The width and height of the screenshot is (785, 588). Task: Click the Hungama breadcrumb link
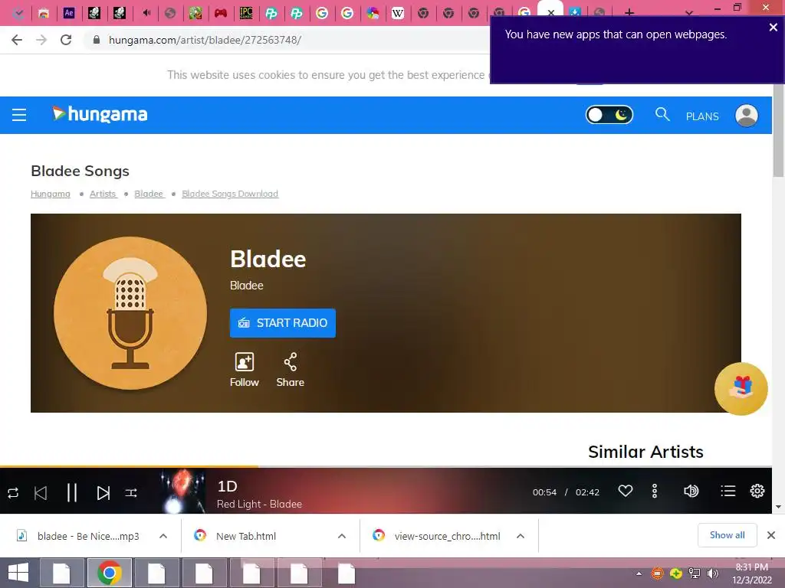tap(51, 194)
